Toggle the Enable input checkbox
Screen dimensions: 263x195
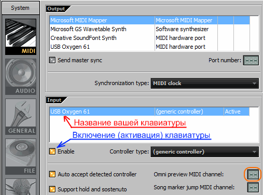pyautogui.click(x=52, y=151)
